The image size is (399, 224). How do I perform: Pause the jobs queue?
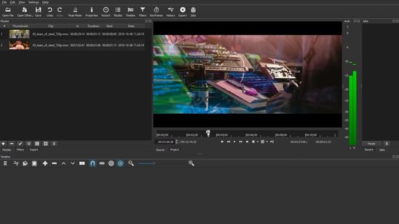pyautogui.click(x=372, y=144)
